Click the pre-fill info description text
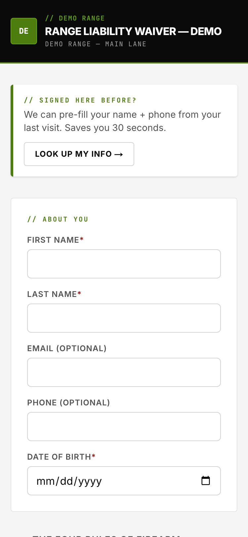Image resolution: width=248 pixels, height=537 pixels. pos(122,121)
